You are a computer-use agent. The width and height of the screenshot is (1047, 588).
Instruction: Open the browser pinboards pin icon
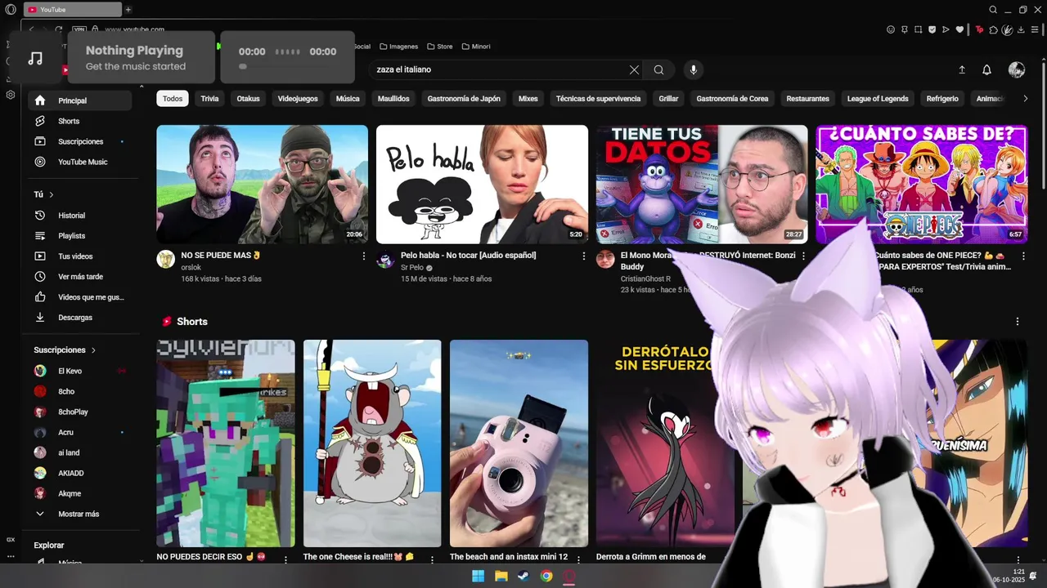(905, 29)
